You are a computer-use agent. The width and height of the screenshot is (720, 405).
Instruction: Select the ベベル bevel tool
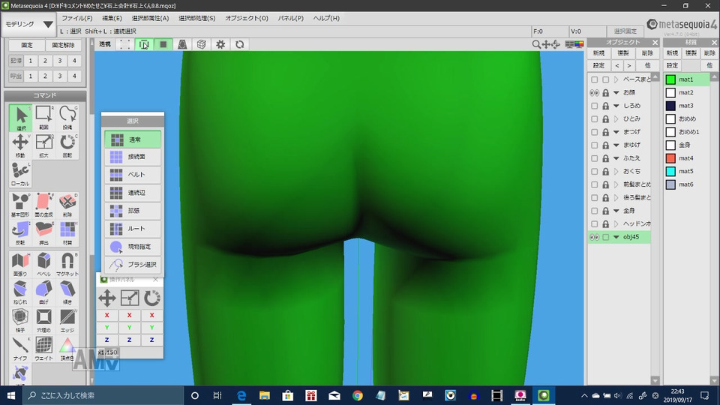[44, 264]
